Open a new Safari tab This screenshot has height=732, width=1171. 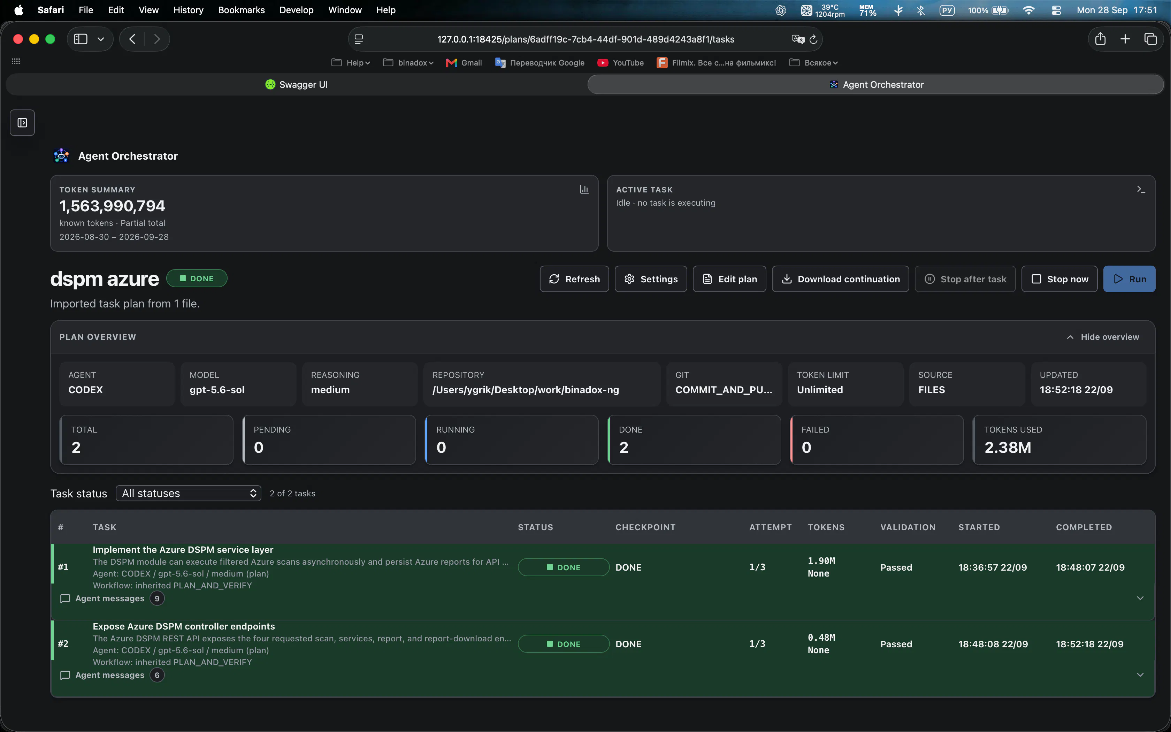coord(1125,39)
